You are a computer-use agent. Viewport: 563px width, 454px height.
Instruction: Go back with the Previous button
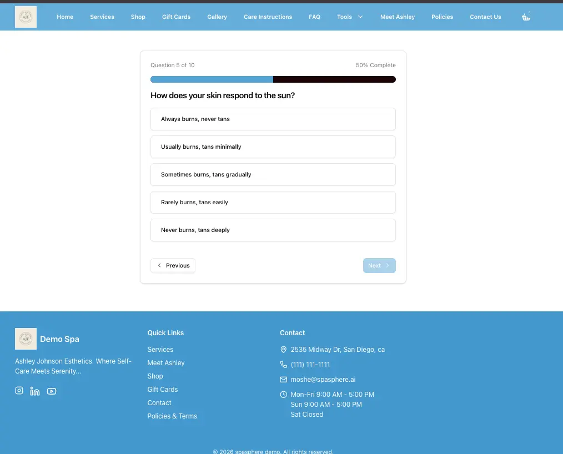(173, 266)
